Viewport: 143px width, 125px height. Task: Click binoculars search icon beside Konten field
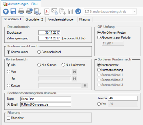point(85,85)
